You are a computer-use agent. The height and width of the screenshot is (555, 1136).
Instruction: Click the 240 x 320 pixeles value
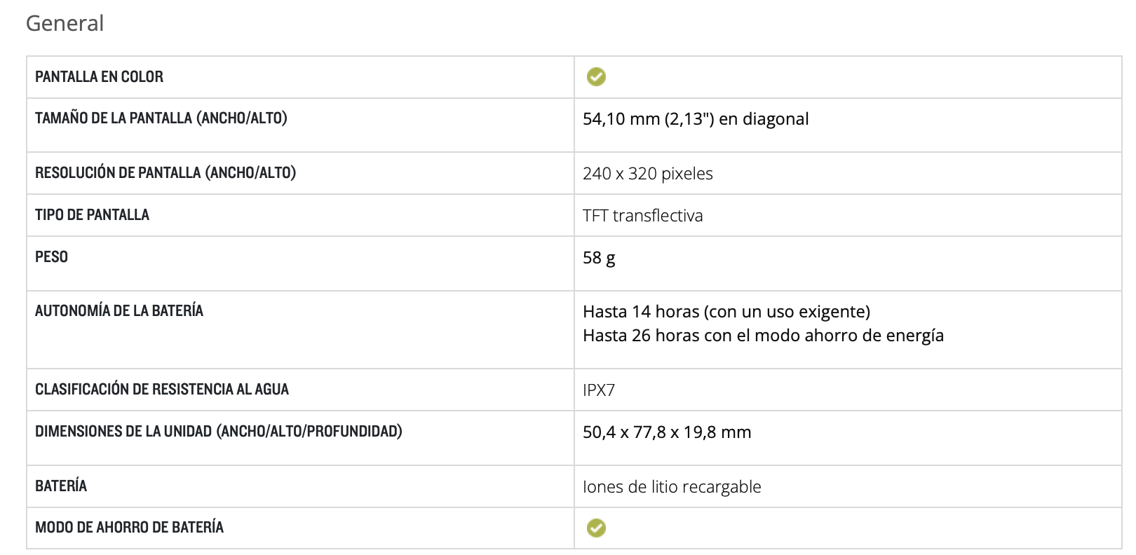pos(647,174)
